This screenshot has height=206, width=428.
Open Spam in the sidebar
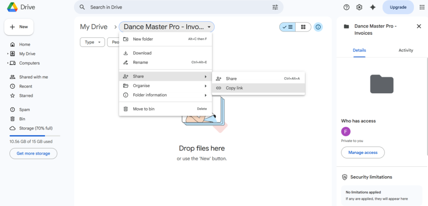(24, 110)
